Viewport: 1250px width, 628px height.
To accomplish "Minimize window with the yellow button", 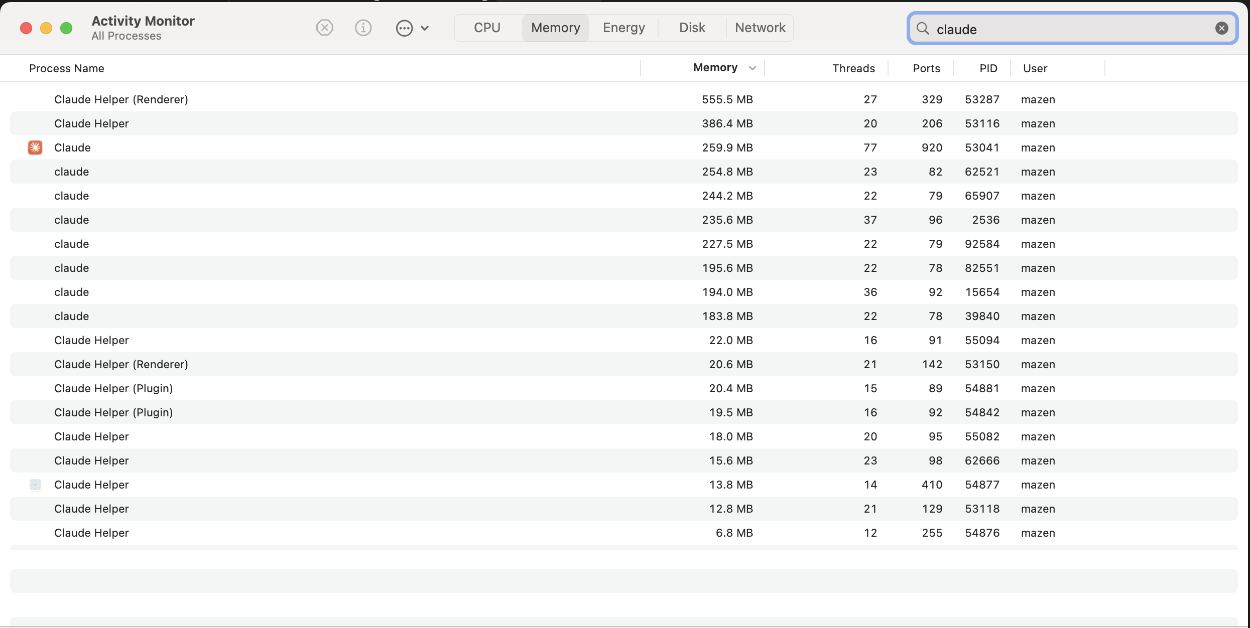I will click(46, 28).
